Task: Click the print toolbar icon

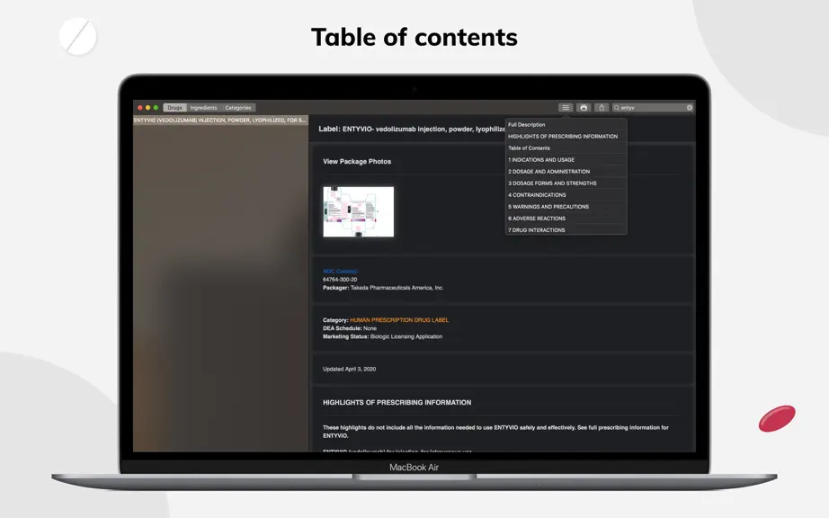Action: pos(584,107)
